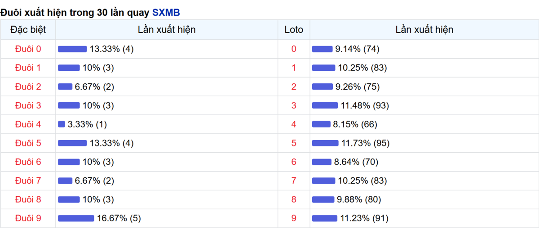Click the SXMB link in title
The height and width of the screenshot is (228, 539).
tap(166, 13)
